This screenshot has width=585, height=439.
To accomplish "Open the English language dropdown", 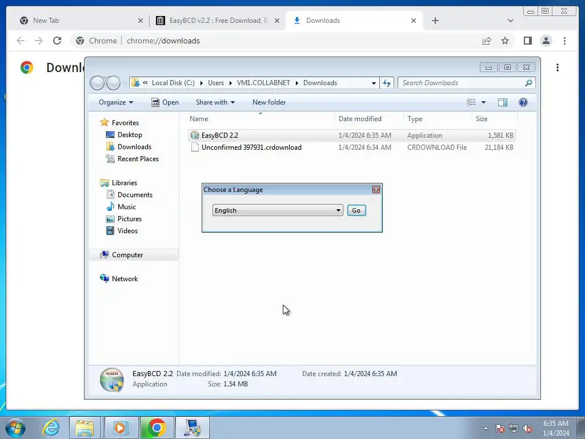I will (278, 210).
